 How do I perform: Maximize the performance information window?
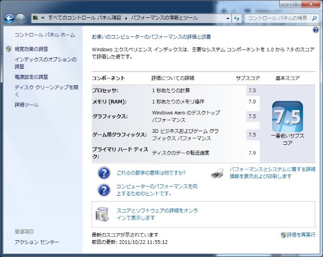point(296,4)
